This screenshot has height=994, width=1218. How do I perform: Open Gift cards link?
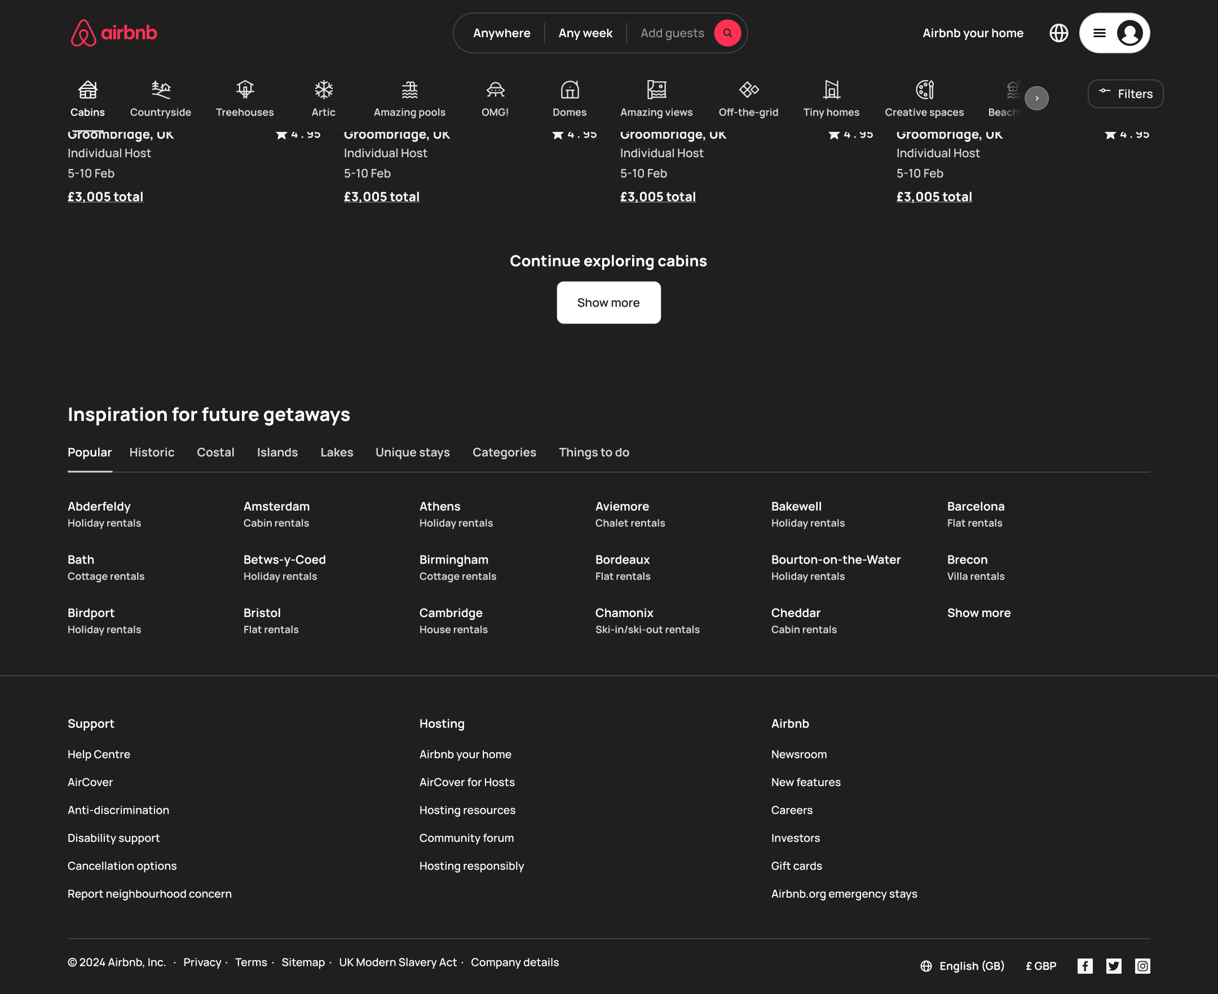pos(796,866)
